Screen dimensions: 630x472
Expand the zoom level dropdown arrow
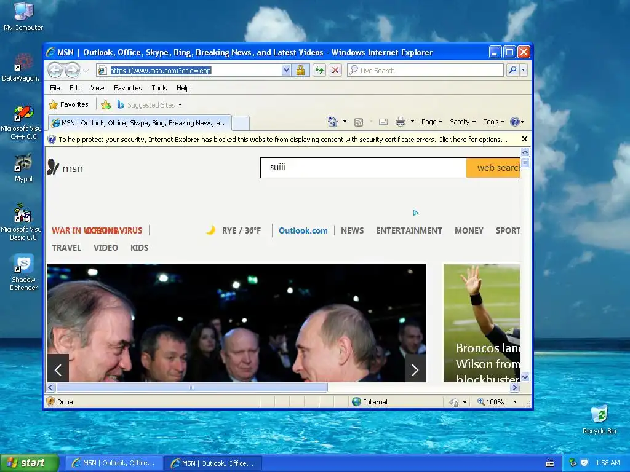click(x=515, y=402)
